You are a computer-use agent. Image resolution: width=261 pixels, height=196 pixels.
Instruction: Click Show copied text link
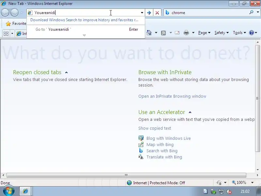pos(155,128)
